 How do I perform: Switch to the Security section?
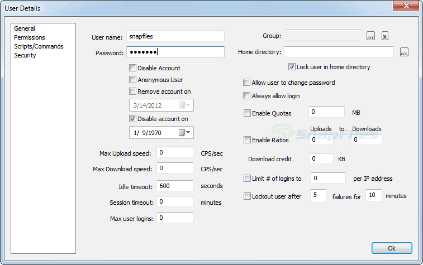(25, 55)
